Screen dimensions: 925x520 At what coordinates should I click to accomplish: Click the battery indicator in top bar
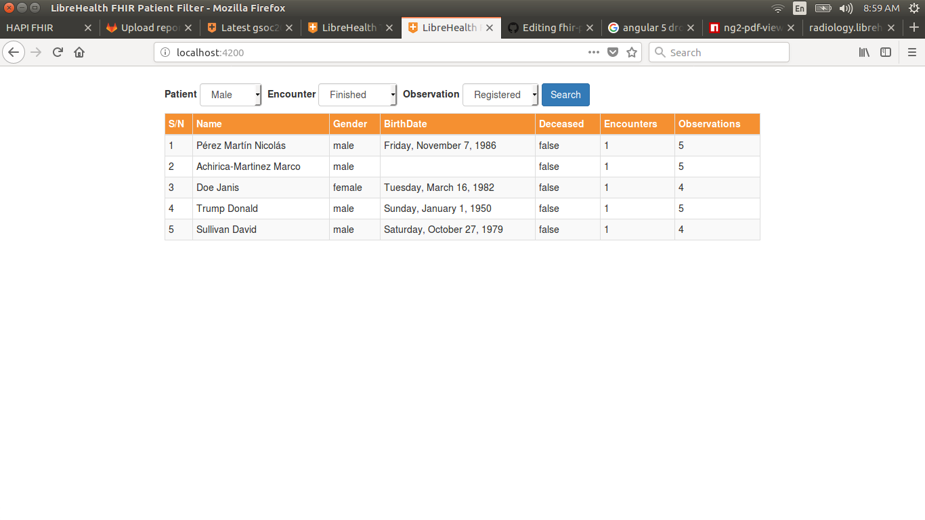(823, 8)
